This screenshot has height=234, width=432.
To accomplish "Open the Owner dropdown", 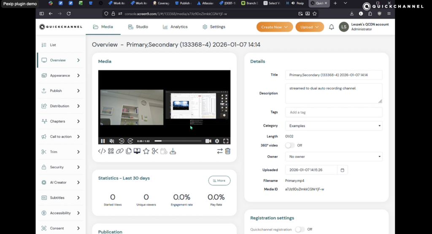I will point(333,156).
